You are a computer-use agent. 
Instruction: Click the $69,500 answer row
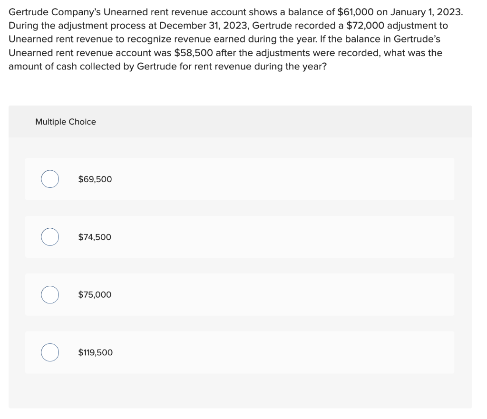(240, 179)
